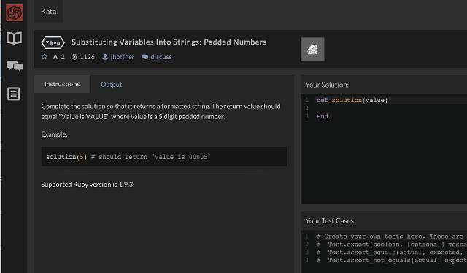Open the open-book kata icon in sidebar
This screenshot has width=467, height=273.
(15, 38)
